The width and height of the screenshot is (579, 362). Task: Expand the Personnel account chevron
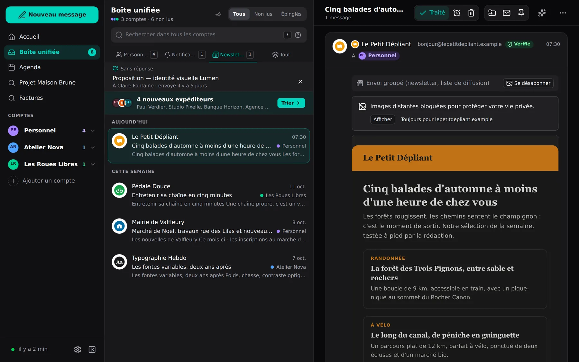[93, 131]
